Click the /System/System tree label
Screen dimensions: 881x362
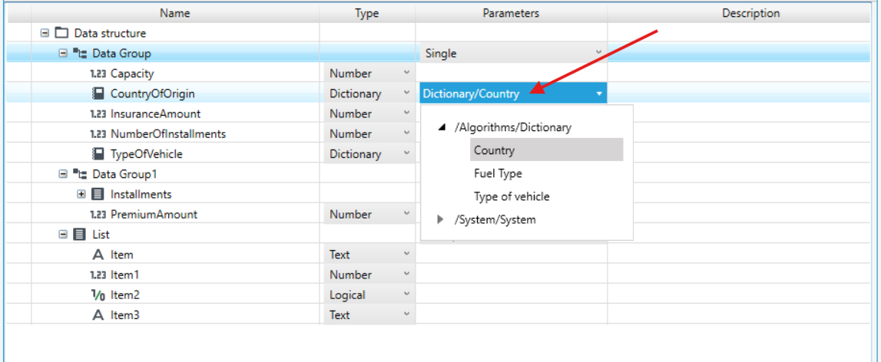495,220
